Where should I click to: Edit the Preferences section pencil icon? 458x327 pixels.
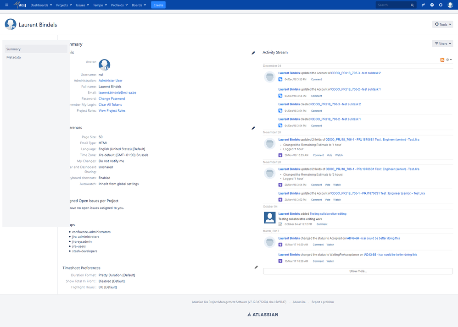click(x=253, y=128)
